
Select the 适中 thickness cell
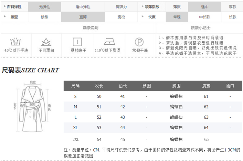(x=205, y=7)
